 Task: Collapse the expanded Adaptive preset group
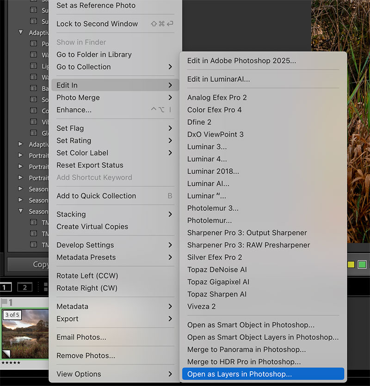21,33
